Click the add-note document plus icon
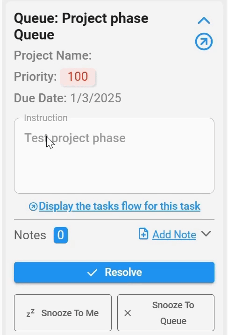 point(143,234)
